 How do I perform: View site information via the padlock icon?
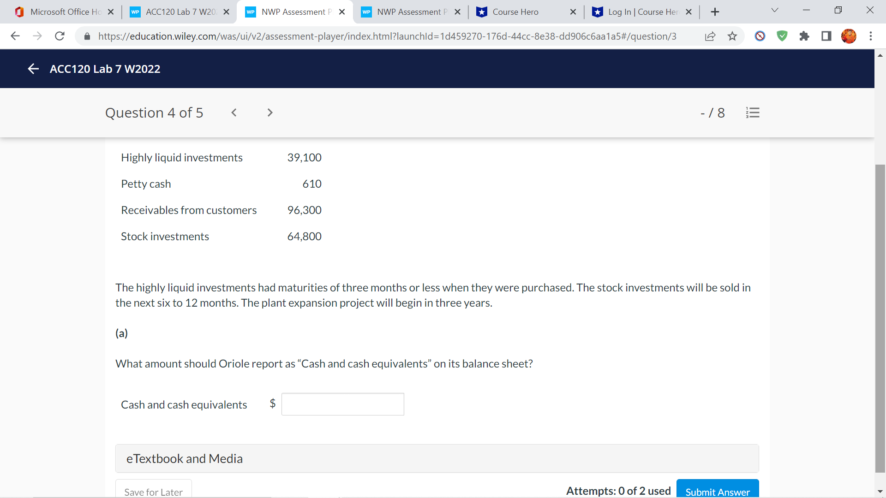[87, 36]
